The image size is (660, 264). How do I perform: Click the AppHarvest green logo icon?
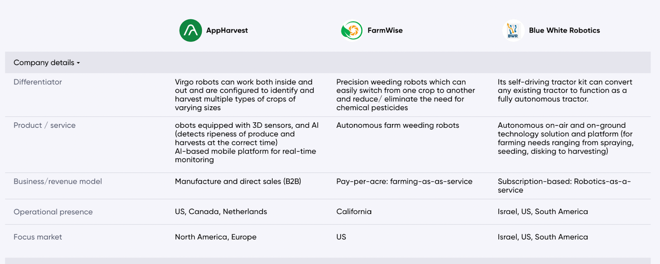click(191, 30)
